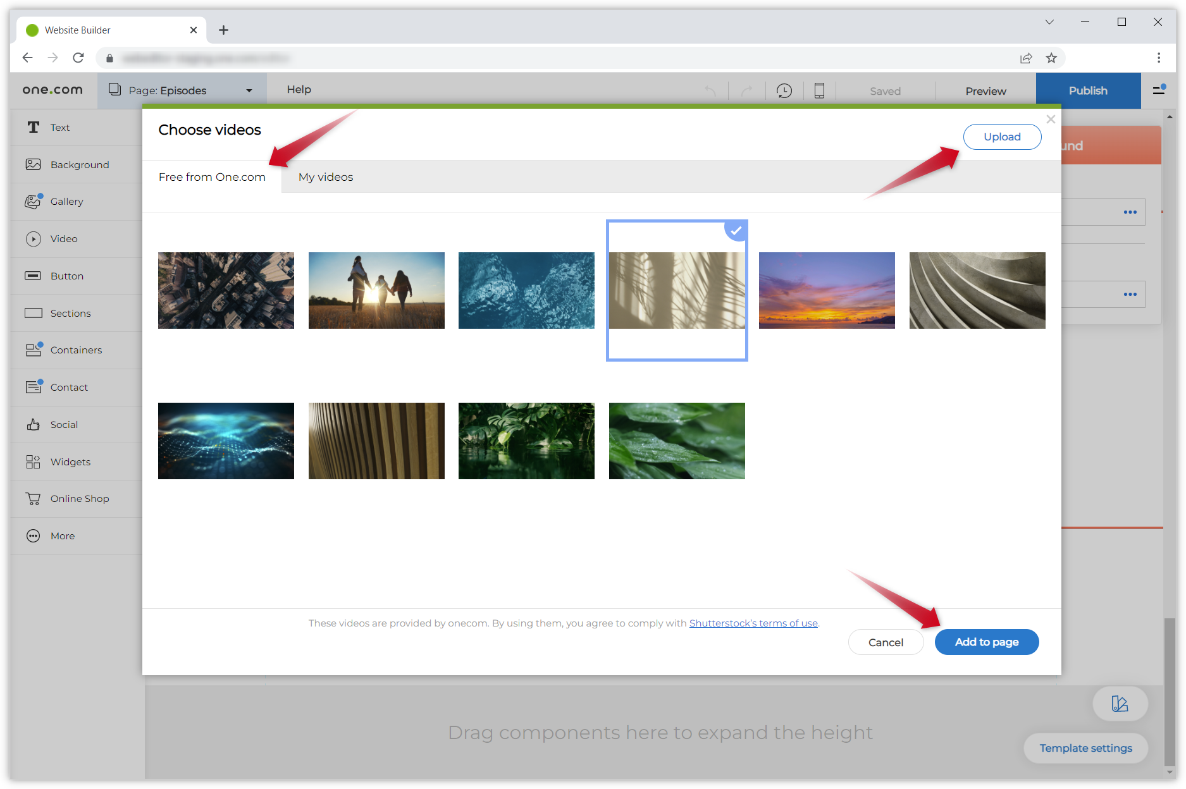Open the Help menu
This screenshot has width=1186, height=789.
point(299,90)
